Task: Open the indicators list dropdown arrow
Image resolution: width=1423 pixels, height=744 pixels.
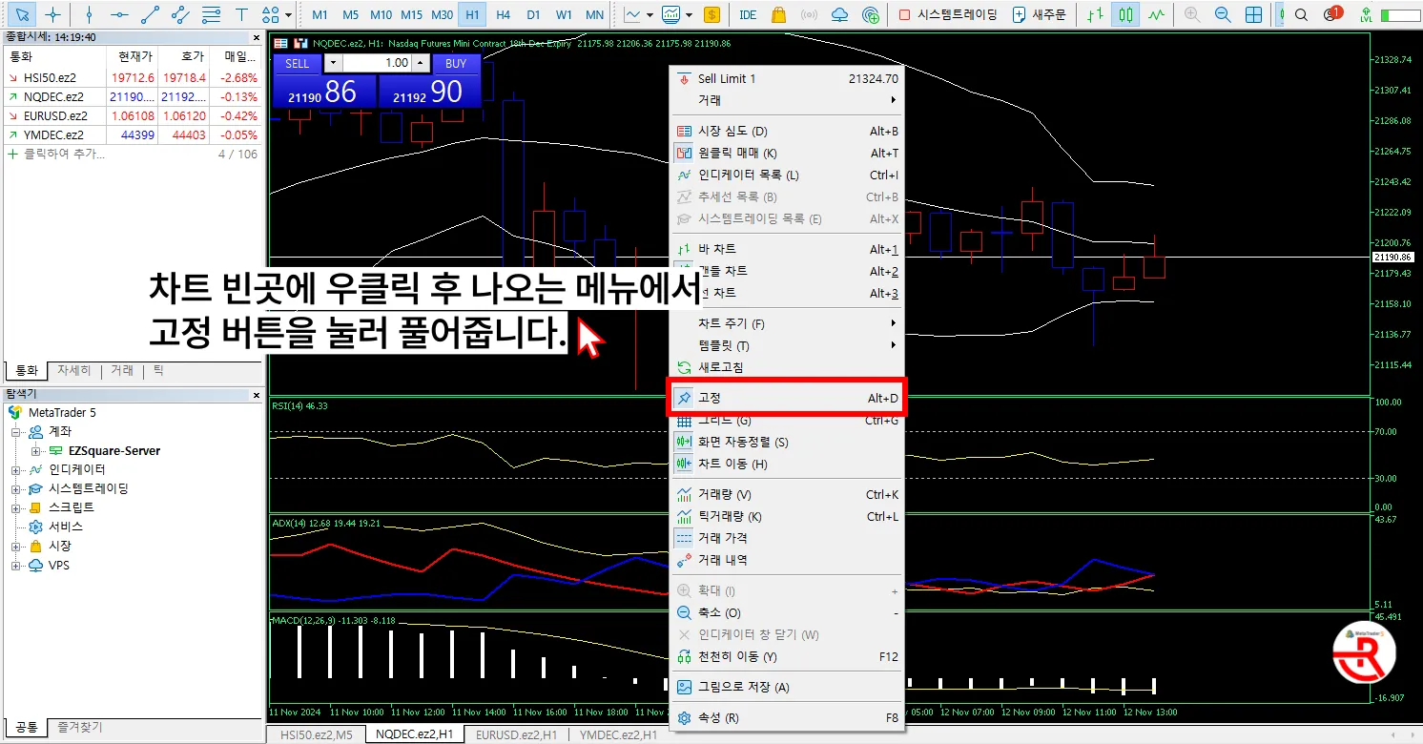Action: [x=690, y=14]
